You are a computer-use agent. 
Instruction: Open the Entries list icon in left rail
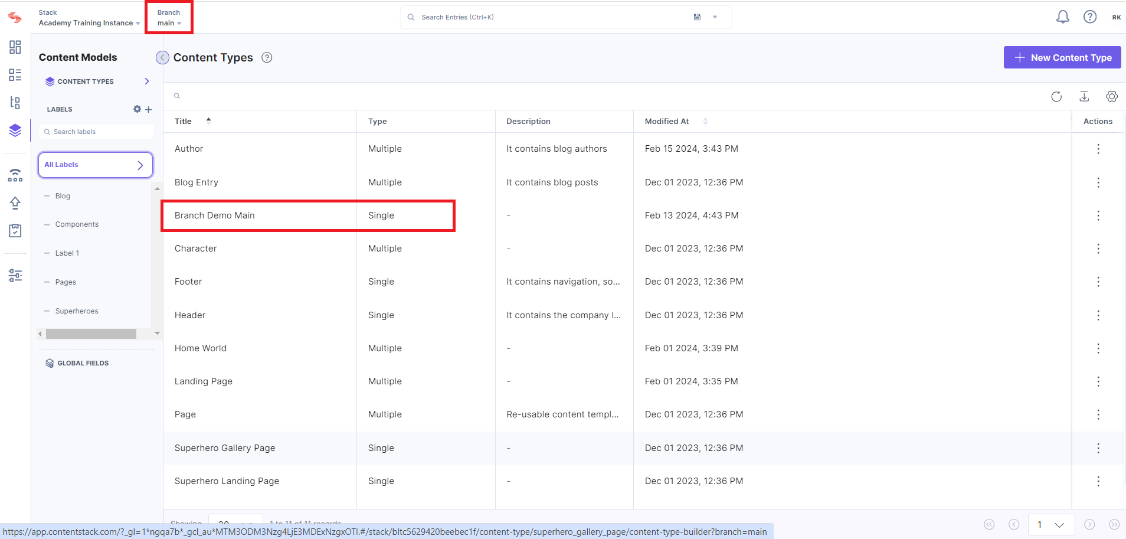point(15,74)
